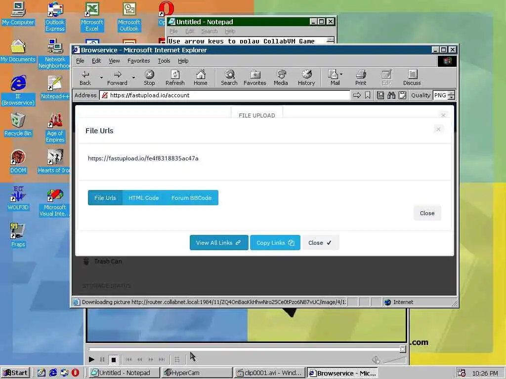The width and height of the screenshot is (506, 379).
Task: Show browsing History
Action: pos(306,77)
